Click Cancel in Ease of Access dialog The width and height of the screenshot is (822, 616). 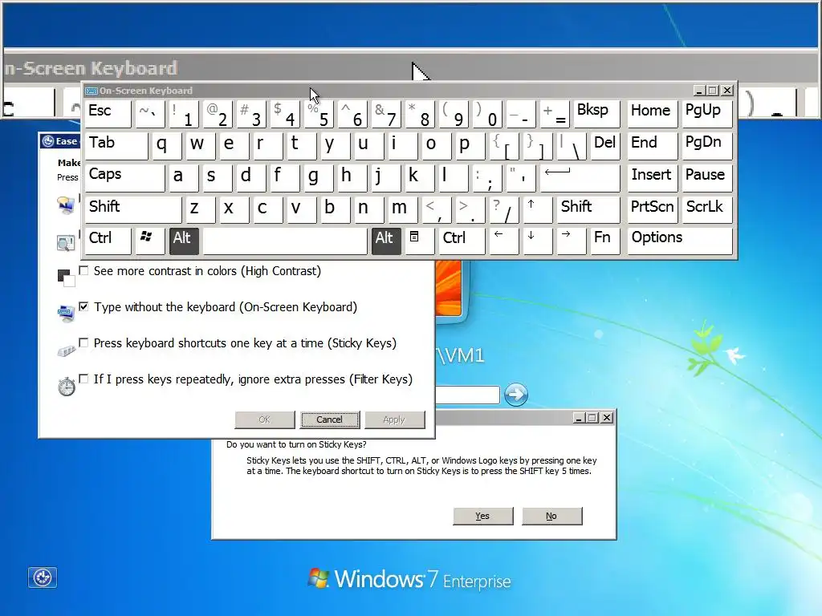point(330,419)
